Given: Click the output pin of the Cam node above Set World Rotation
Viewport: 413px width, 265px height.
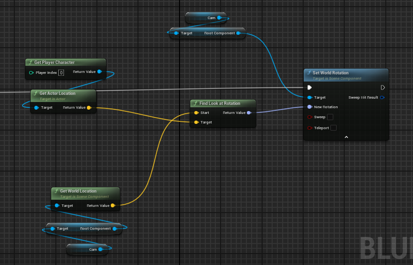Looking at the screenshot, I should pos(219,18).
